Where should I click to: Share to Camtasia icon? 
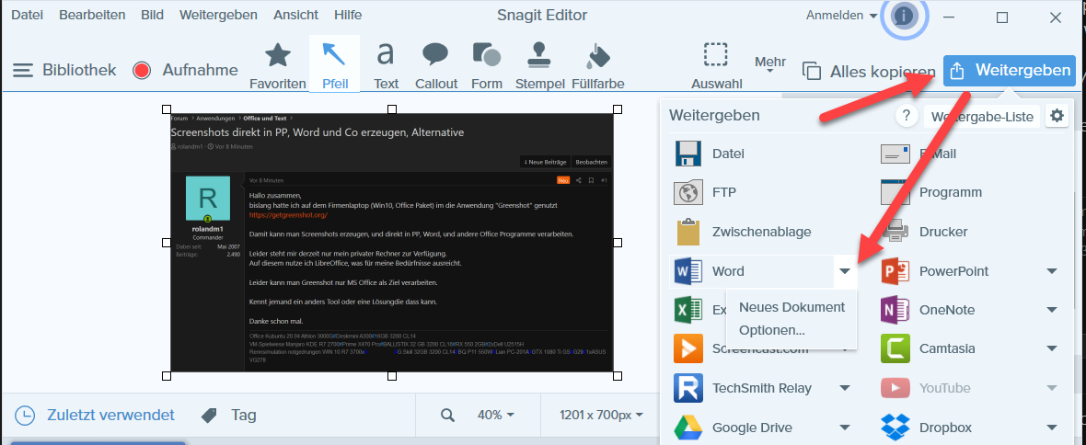(x=895, y=348)
